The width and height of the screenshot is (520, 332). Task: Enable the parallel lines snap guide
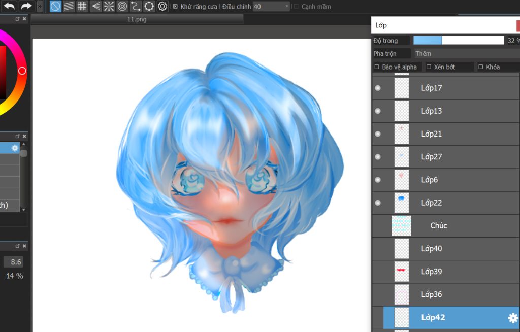click(69, 6)
